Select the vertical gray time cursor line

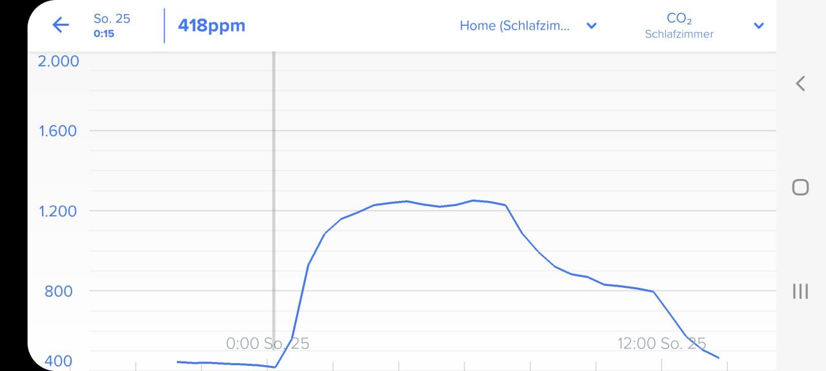(274, 209)
